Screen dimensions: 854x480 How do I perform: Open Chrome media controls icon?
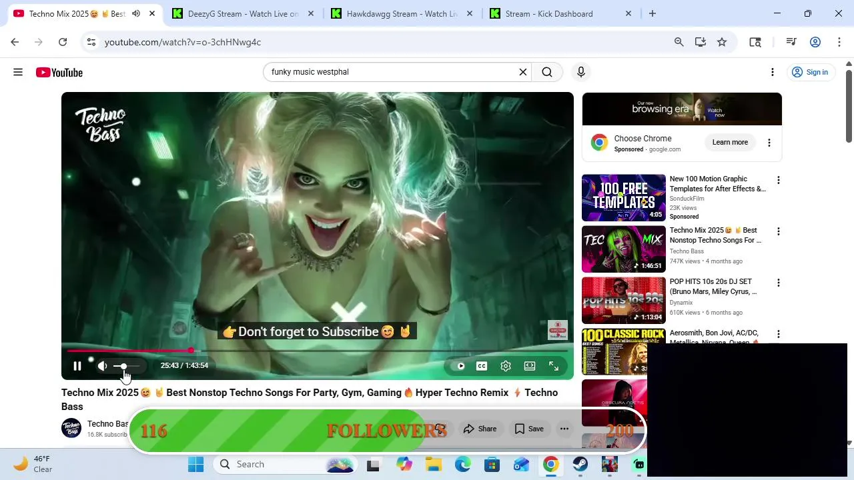click(791, 42)
